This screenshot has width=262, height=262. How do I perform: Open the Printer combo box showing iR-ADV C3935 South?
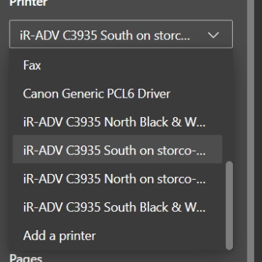click(121, 34)
